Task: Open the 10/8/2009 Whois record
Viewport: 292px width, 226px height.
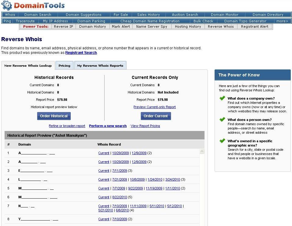Action: [x=137, y=180]
